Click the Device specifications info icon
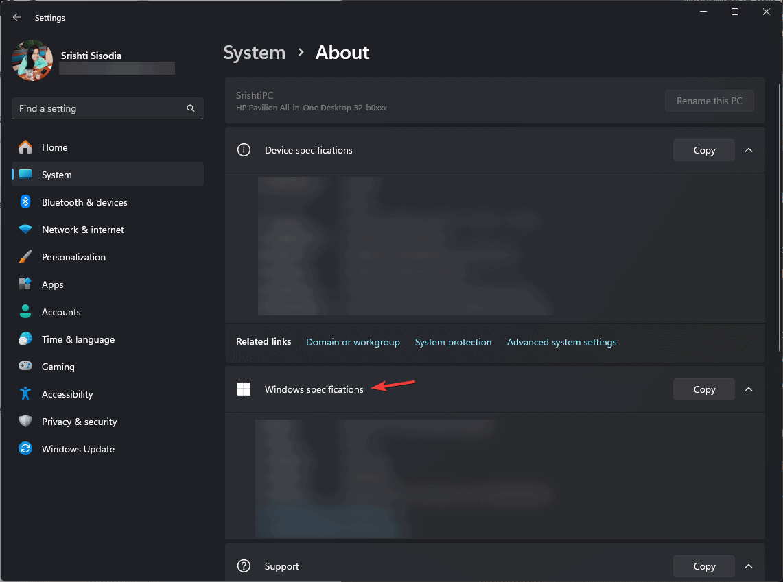783x582 pixels. click(244, 150)
